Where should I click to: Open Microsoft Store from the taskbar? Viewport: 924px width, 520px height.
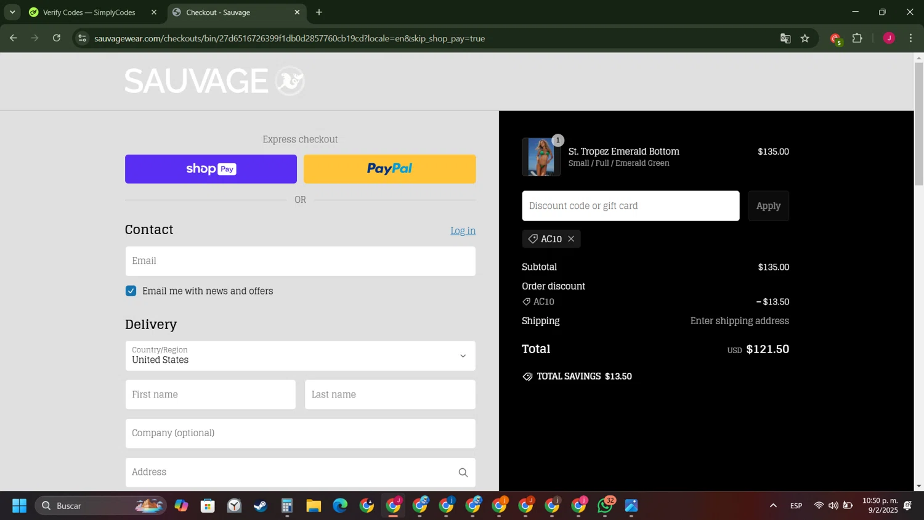[208, 506]
